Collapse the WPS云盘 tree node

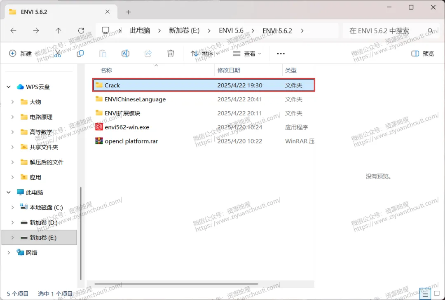[9, 87]
